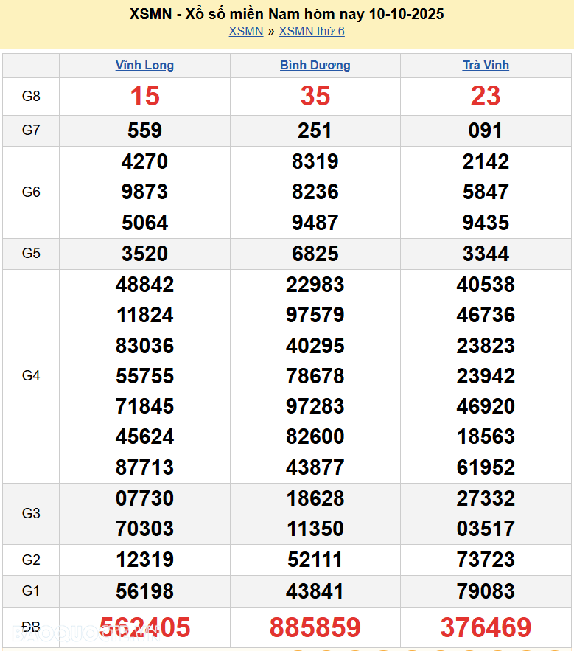
Task: Click Vĩnh Long G8 result 15
Action: coord(144,96)
